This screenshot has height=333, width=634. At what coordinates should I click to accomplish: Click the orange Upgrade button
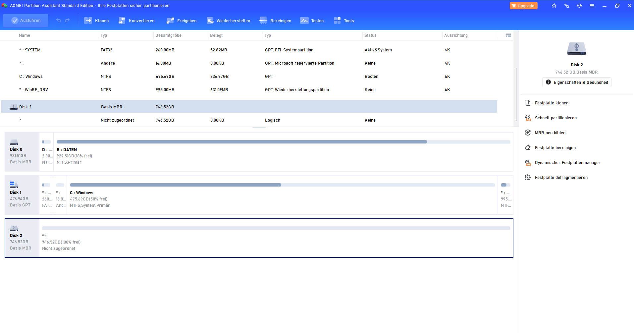(523, 6)
